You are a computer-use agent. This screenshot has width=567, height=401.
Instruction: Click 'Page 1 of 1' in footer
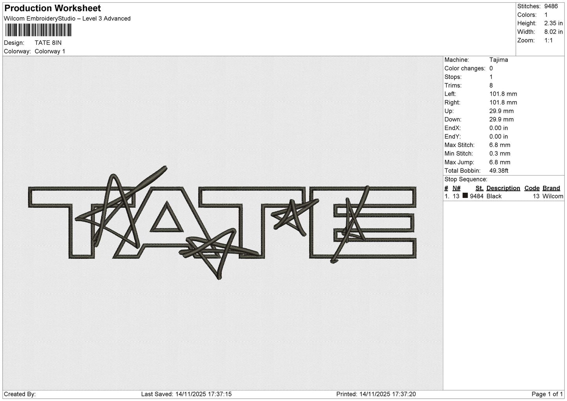(547, 394)
